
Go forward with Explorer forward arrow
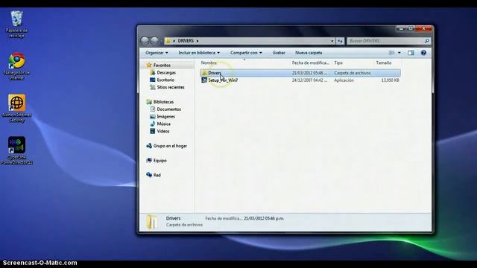click(x=154, y=41)
